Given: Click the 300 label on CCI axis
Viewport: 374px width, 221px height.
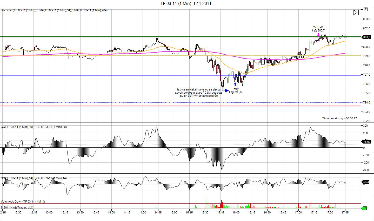Looking at the screenshot, I should pos(365,126).
